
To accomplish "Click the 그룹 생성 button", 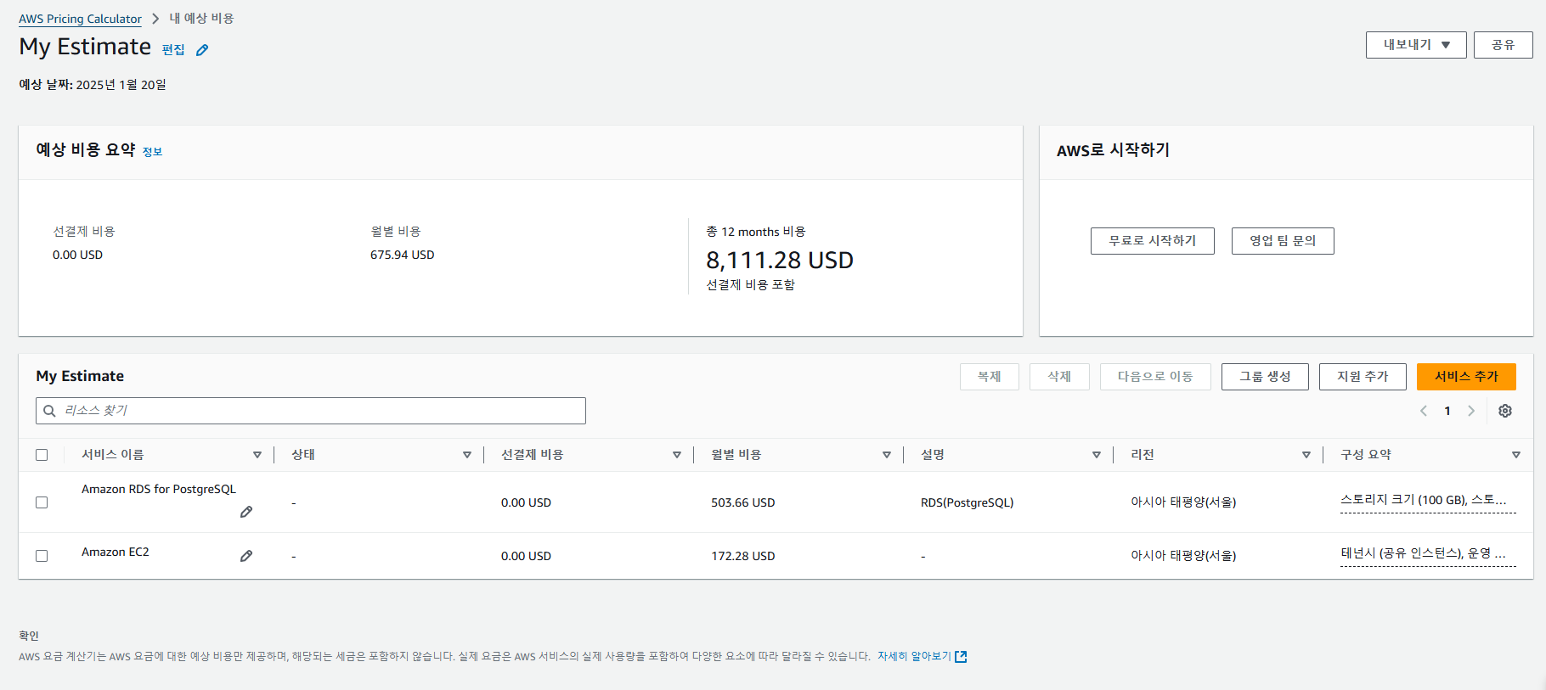I will [x=1265, y=377].
